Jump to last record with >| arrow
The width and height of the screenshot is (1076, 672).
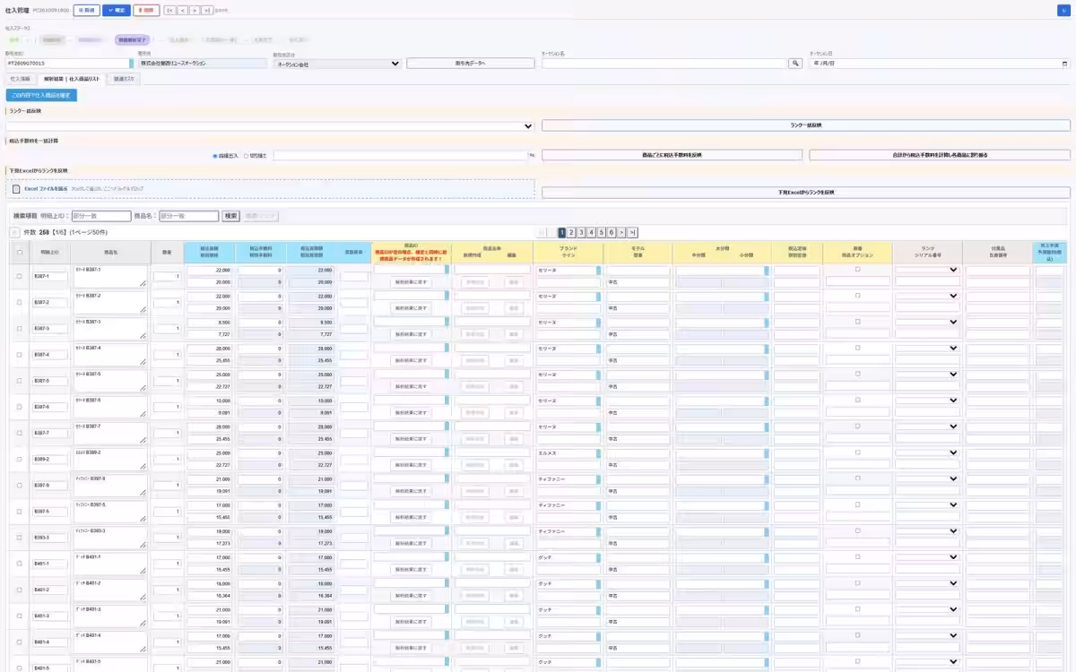(x=207, y=10)
